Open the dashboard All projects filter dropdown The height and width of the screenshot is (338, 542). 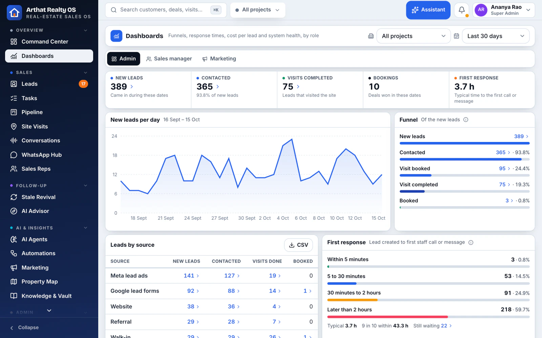click(414, 36)
